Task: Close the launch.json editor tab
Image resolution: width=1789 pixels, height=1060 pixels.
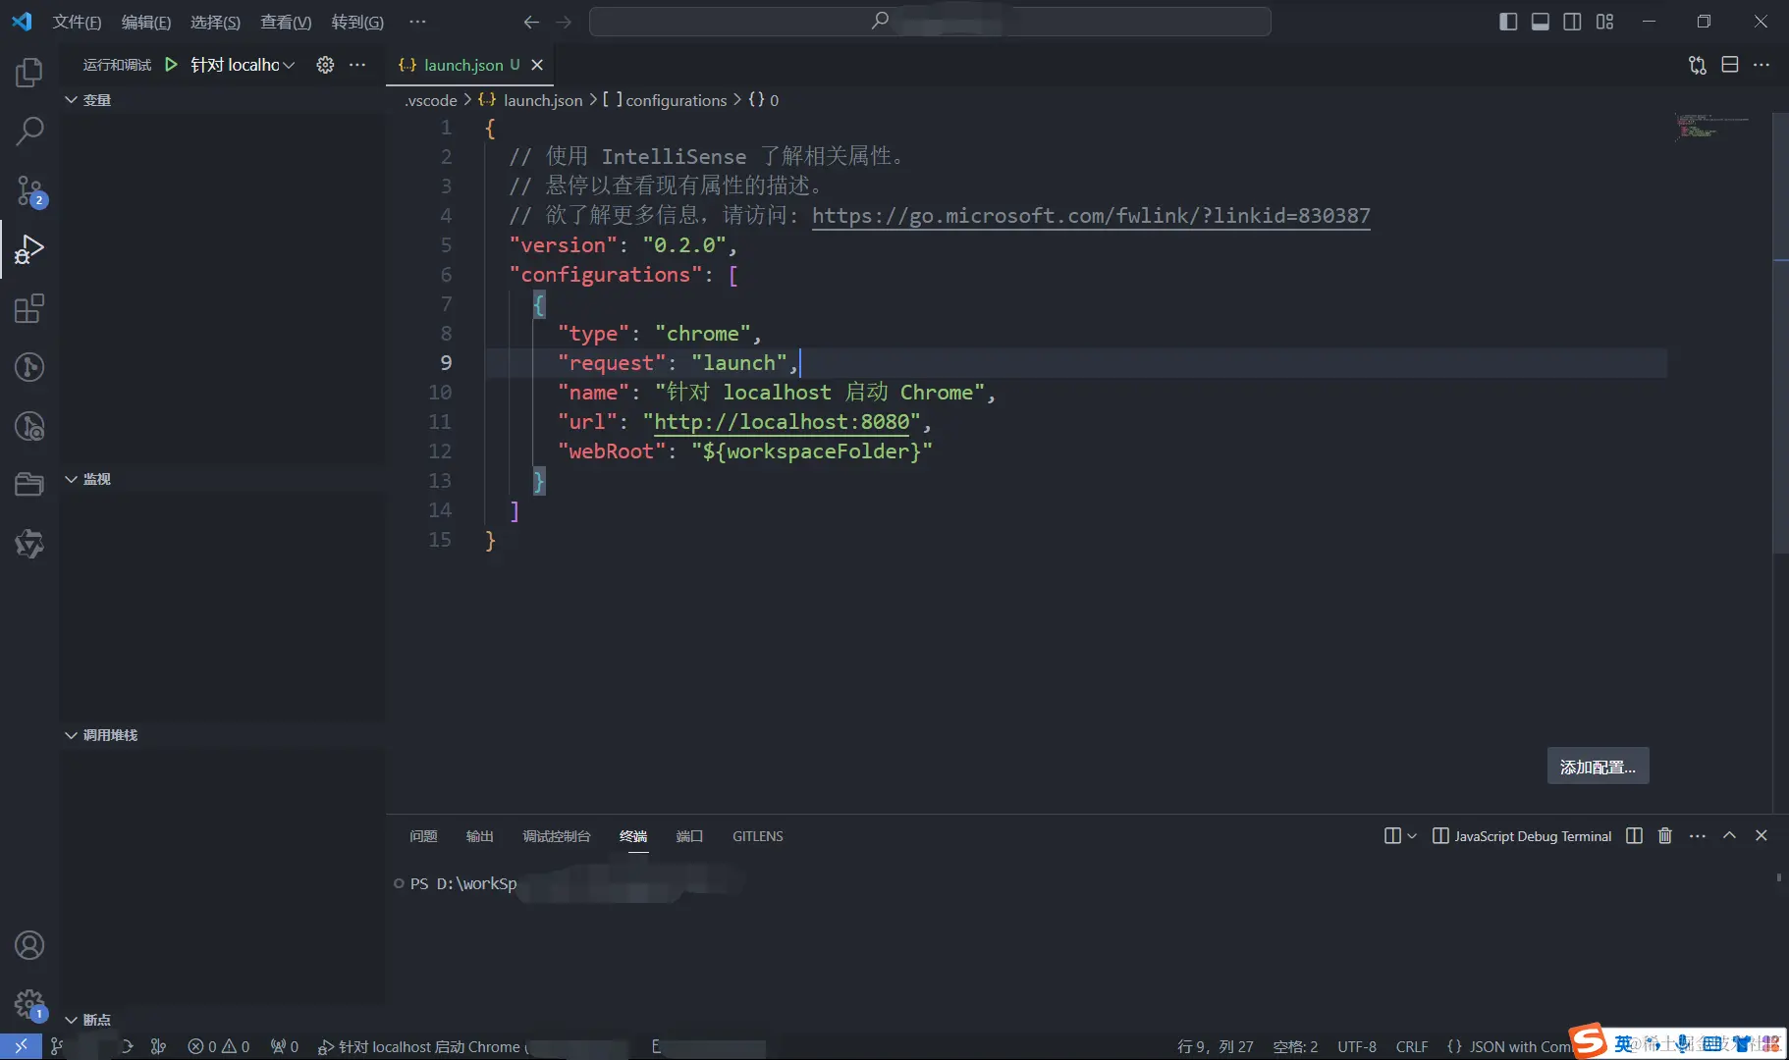Action: coord(537,65)
